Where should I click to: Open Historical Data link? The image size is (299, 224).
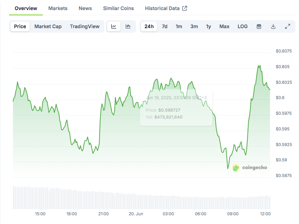[x=162, y=8]
